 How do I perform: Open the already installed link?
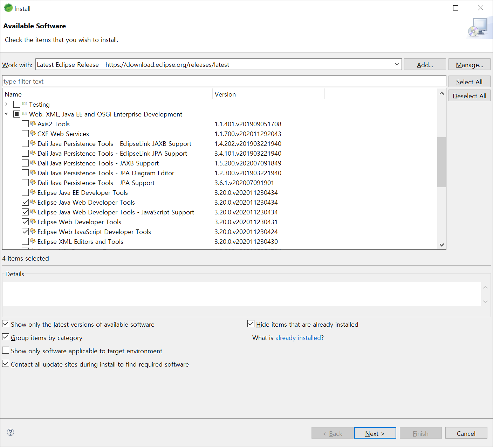tap(298, 338)
